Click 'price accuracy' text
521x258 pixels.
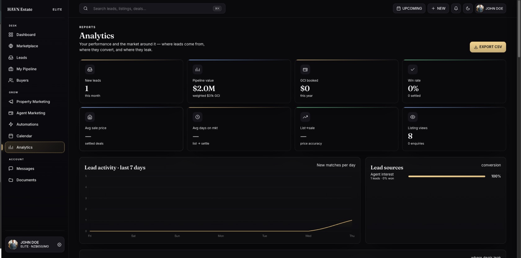[311, 143]
